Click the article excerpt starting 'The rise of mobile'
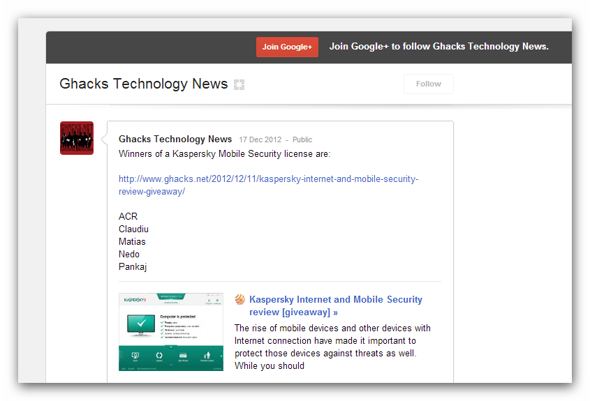Screen dimensions: 590x401 pyautogui.click(x=332, y=347)
